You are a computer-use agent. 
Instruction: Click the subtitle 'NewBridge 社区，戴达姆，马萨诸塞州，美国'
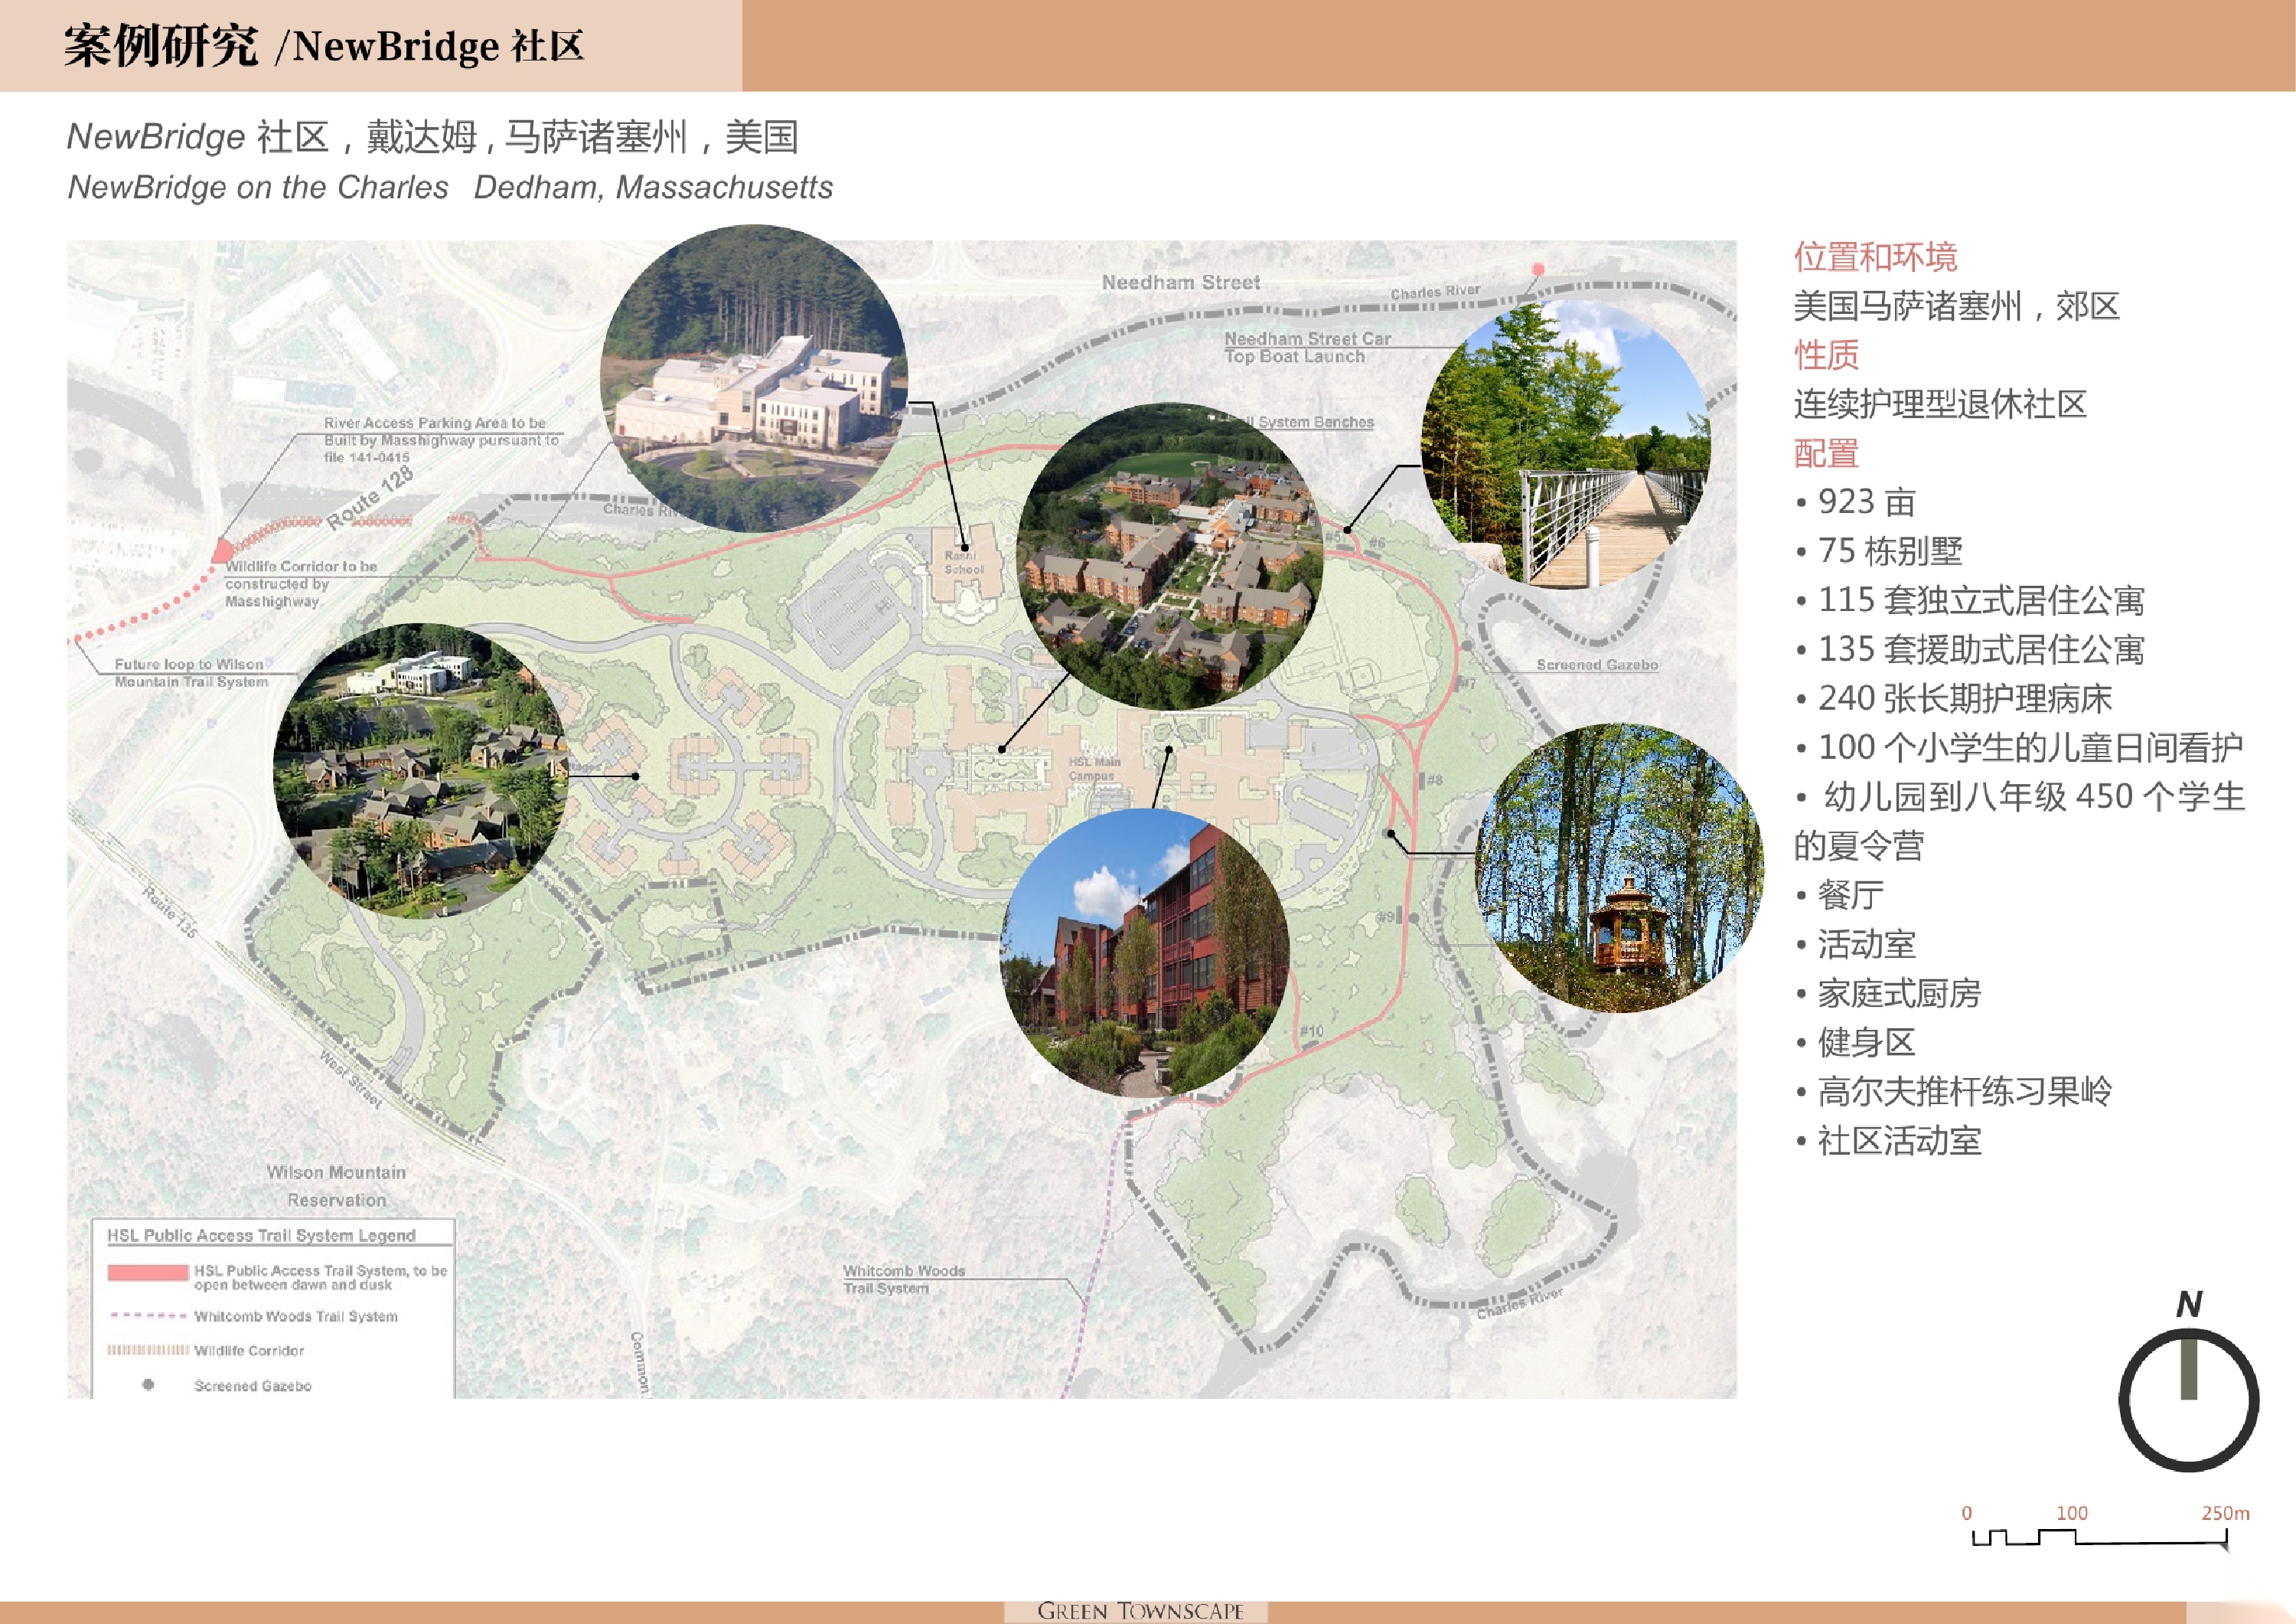(x=432, y=137)
